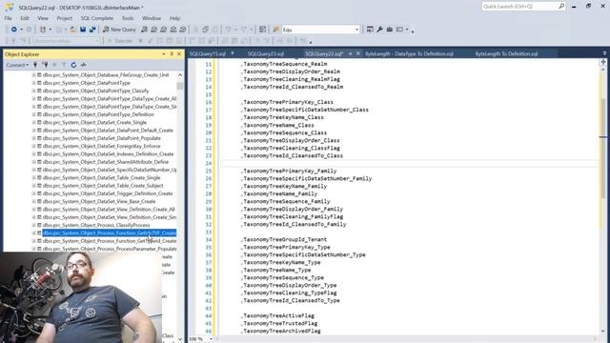This screenshot has width=610, height=343.
Task: Click the Disconnect plug icon
Action: [x=45, y=65]
